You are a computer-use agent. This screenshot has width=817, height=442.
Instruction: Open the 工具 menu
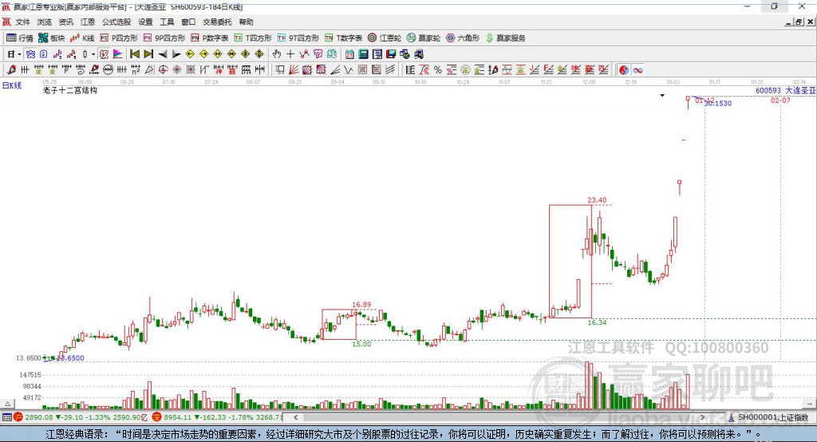pos(167,22)
